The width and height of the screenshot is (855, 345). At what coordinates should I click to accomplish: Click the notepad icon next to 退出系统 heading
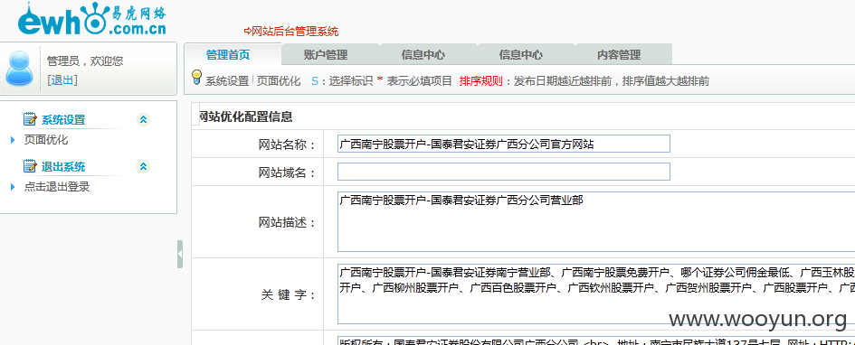coord(30,166)
